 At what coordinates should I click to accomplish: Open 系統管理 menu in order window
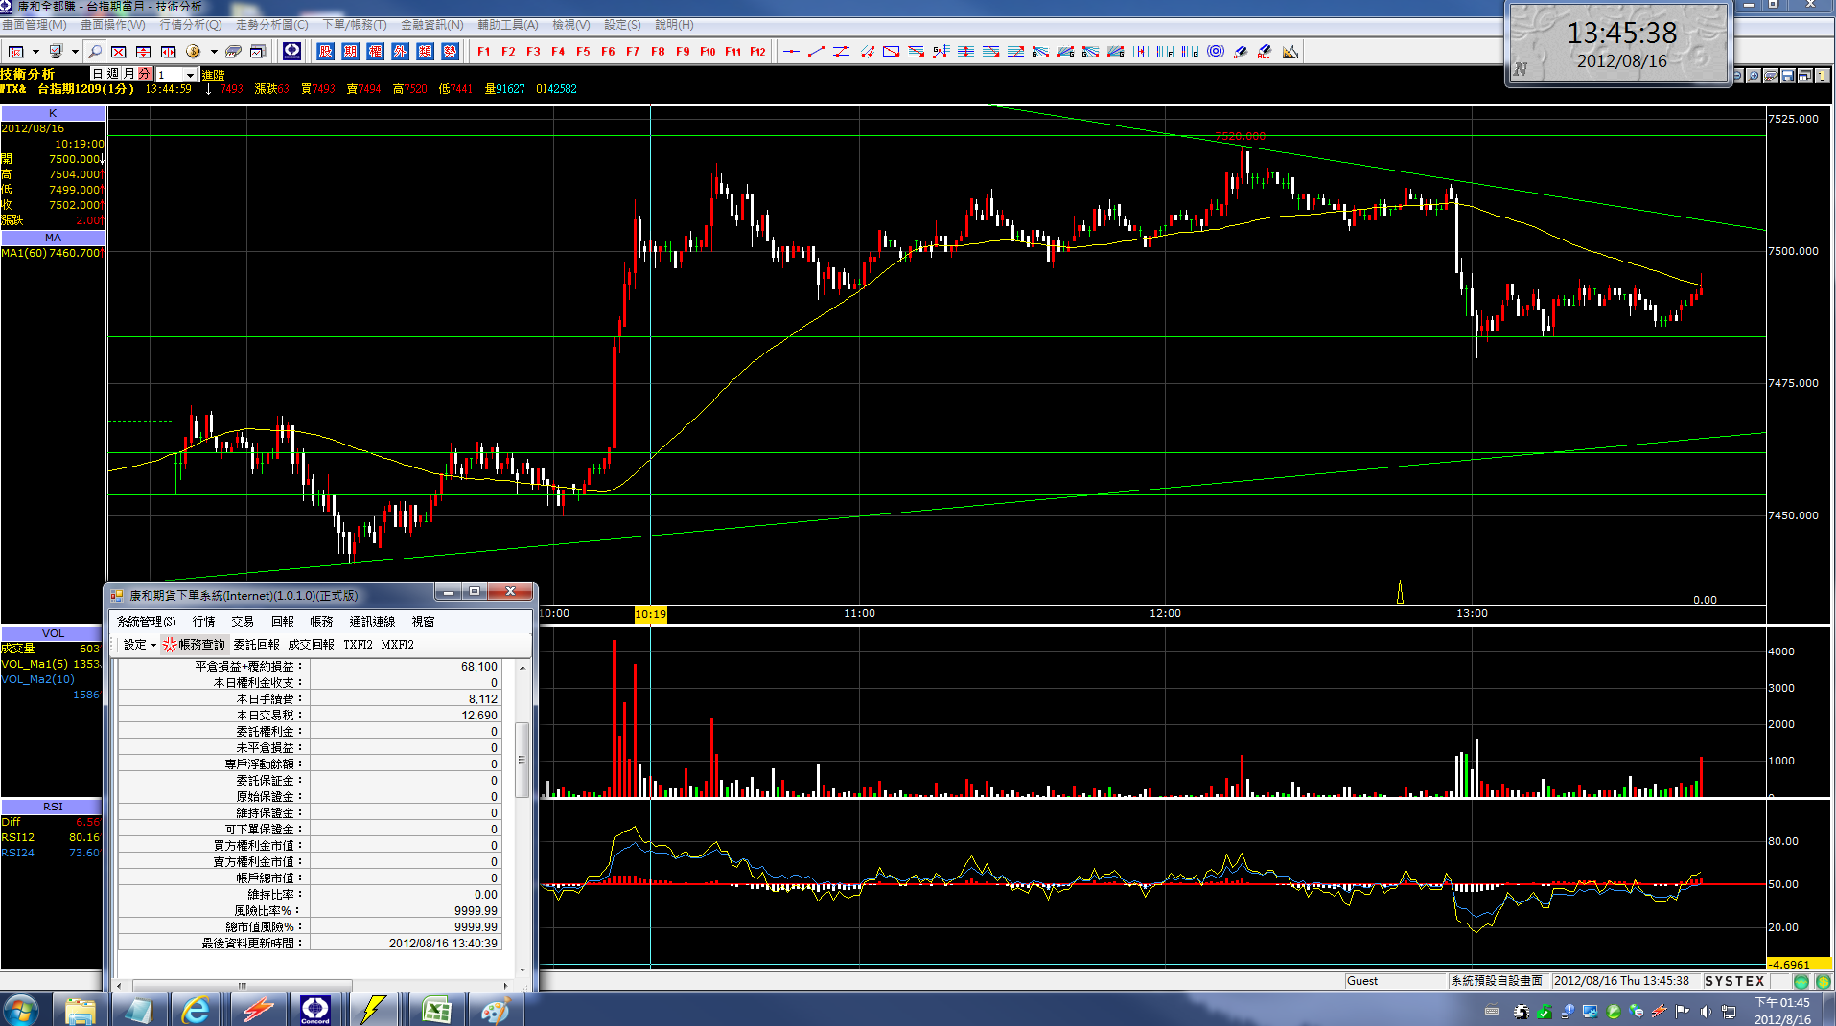147,622
